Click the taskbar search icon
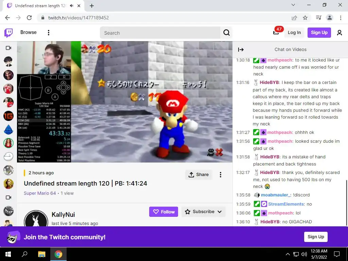The image size is (348, 261). pos(24,254)
